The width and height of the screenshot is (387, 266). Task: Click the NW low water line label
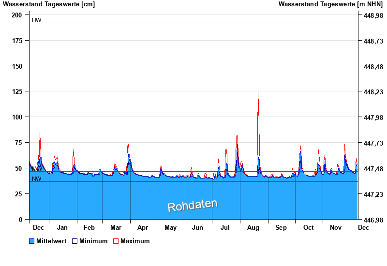(36, 179)
